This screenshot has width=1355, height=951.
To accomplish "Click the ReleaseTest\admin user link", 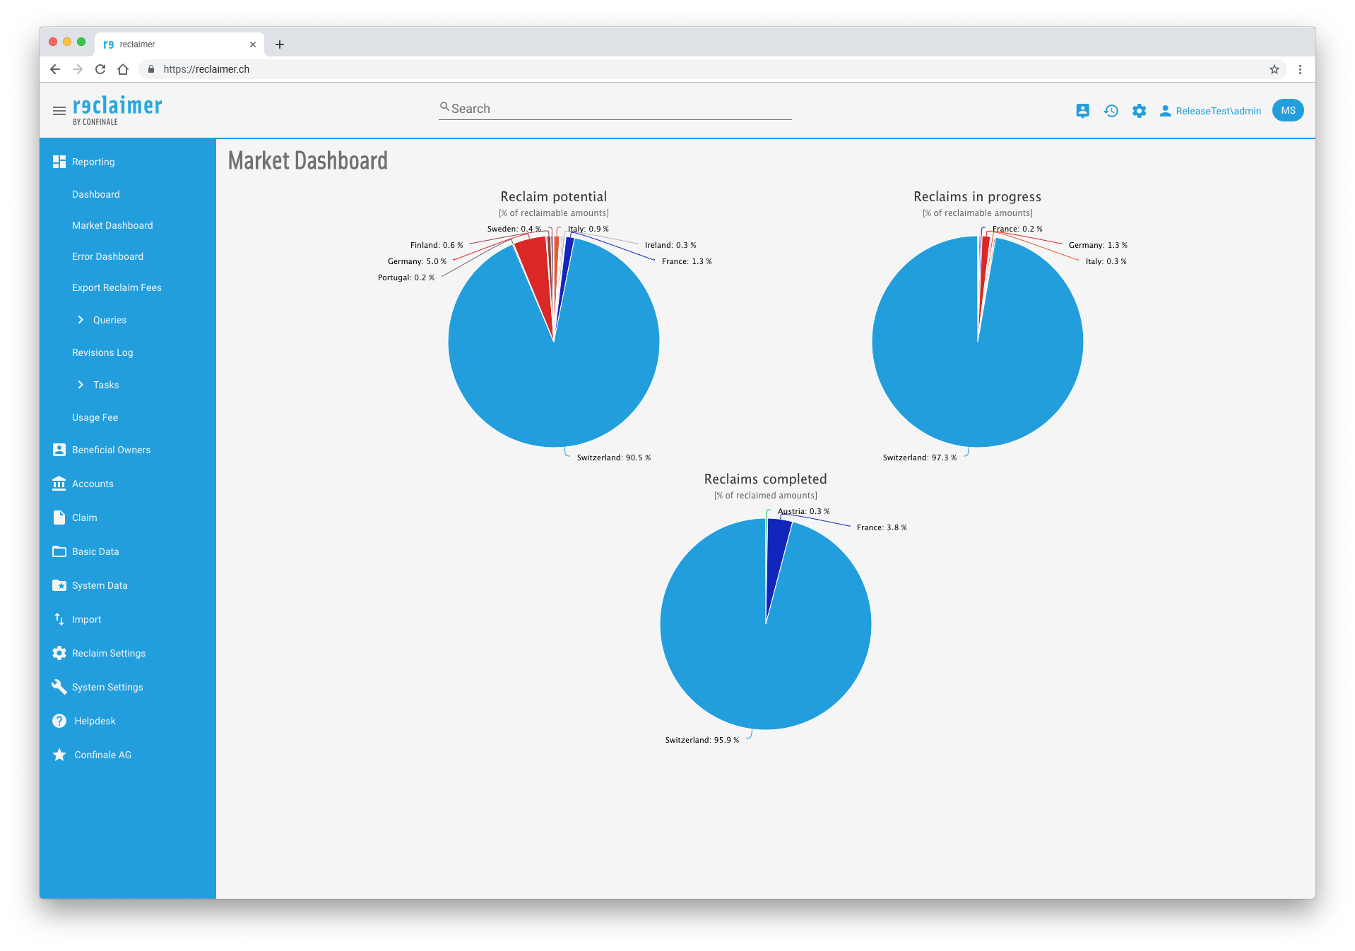I will tap(1217, 111).
